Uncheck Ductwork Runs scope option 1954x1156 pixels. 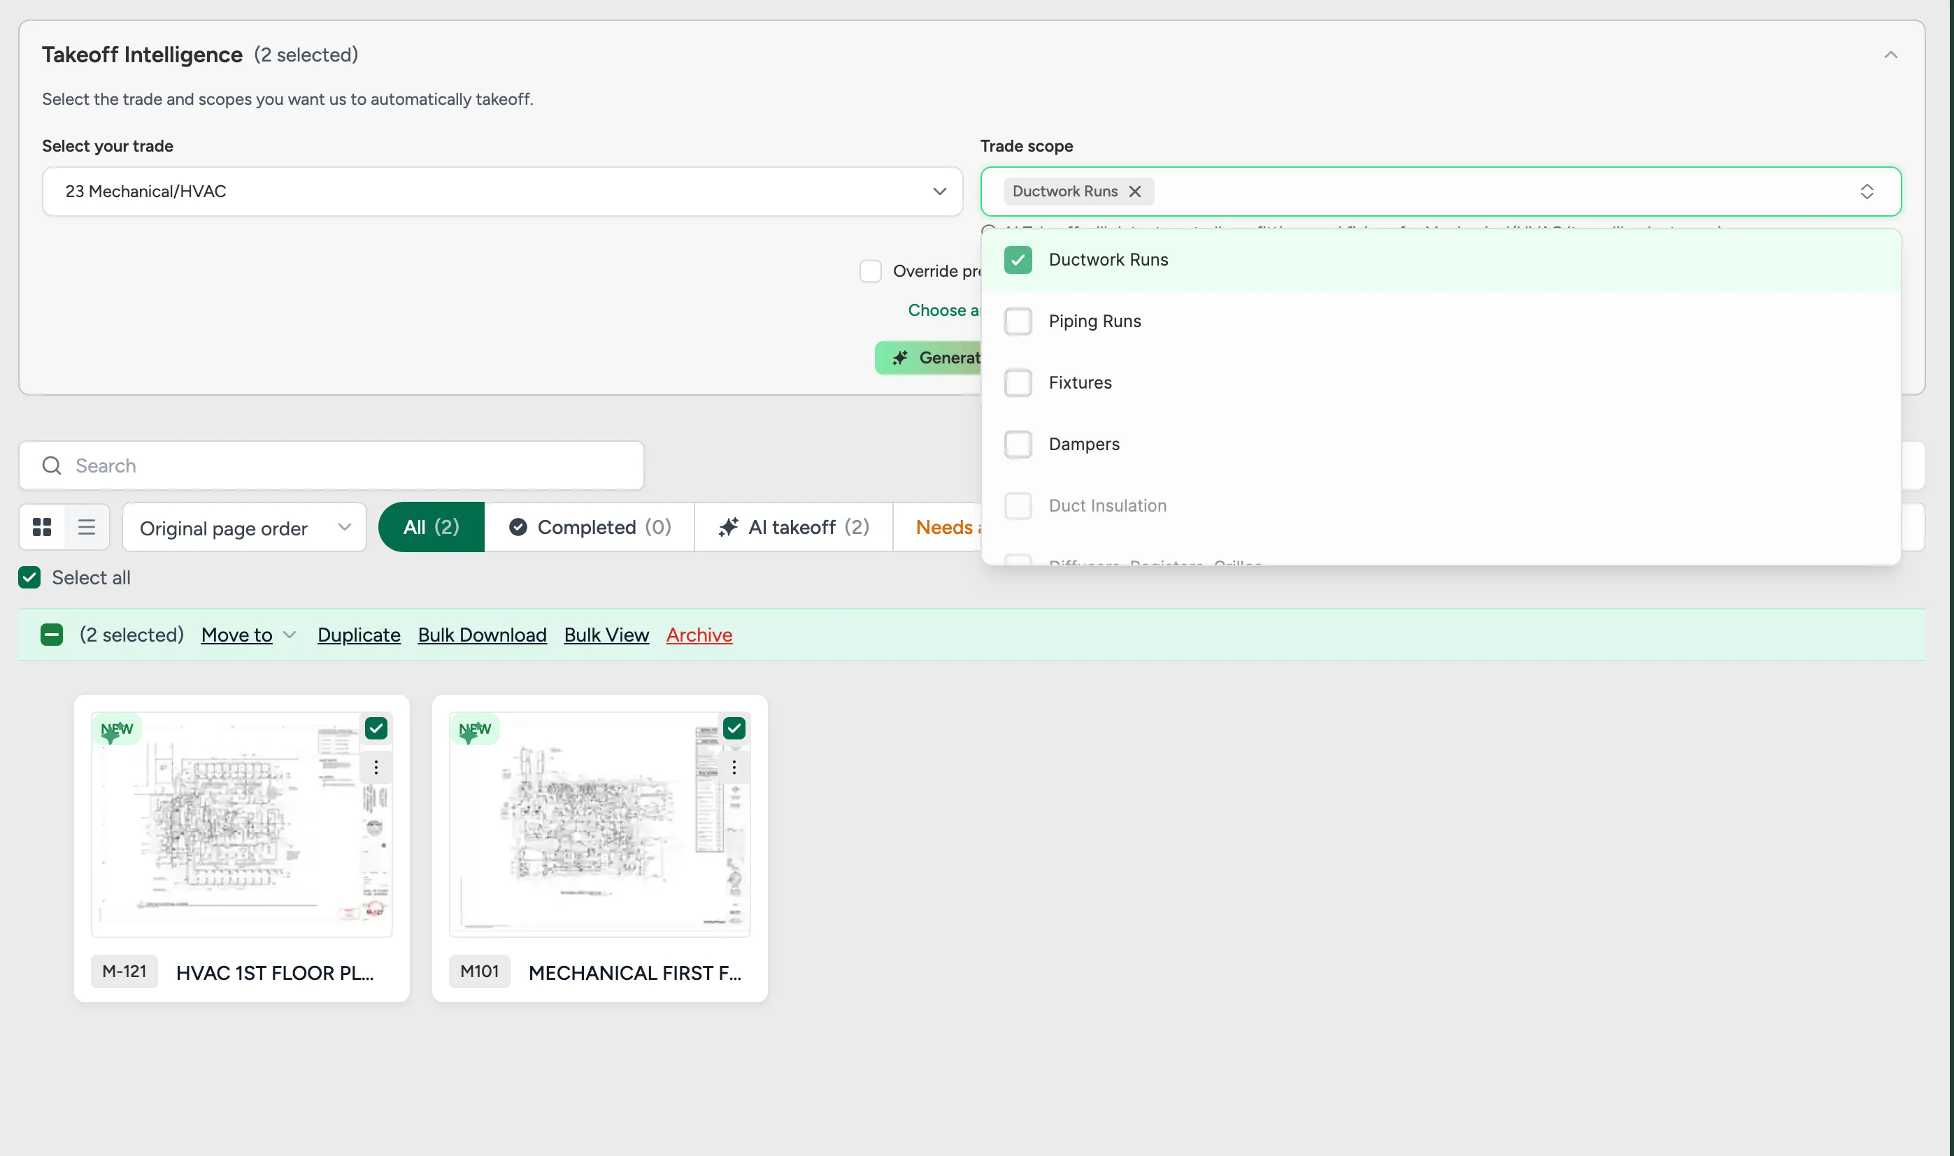[1018, 259]
